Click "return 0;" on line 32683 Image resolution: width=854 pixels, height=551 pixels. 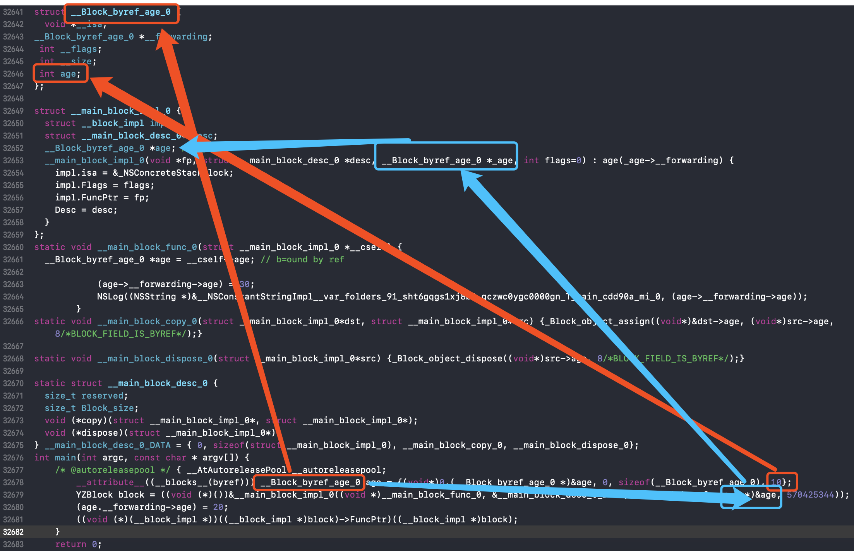coord(78,544)
